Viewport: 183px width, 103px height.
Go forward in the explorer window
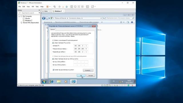point(47,18)
